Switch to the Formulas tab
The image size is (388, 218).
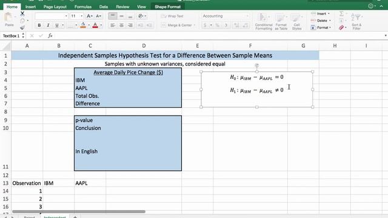[83, 7]
